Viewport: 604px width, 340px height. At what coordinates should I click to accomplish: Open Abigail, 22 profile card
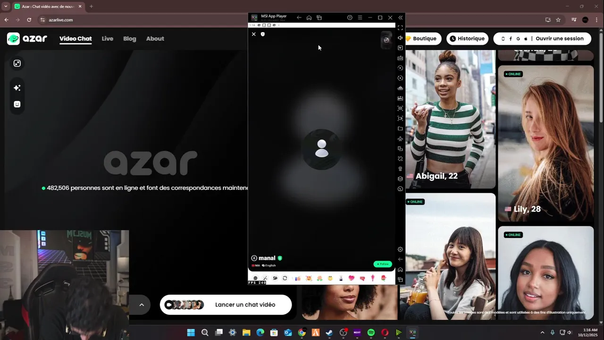click(x=450, y=119)
